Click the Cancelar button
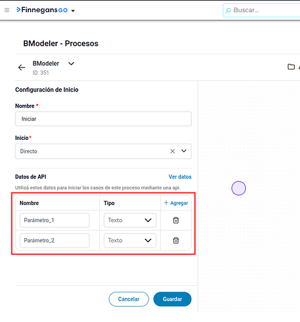This screenshot has width=300, height=322. pyautogui.click(x=129, y=299)
